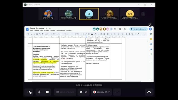This screenshot has width=178, height=100.
Task: Get add-ons via the plus side icon
Action: (151, 62)
